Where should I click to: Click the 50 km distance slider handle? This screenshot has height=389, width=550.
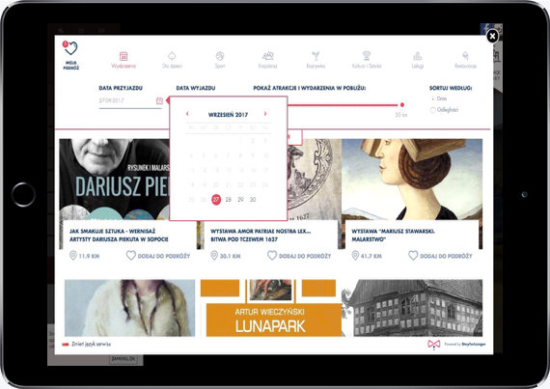coord(402,105)
